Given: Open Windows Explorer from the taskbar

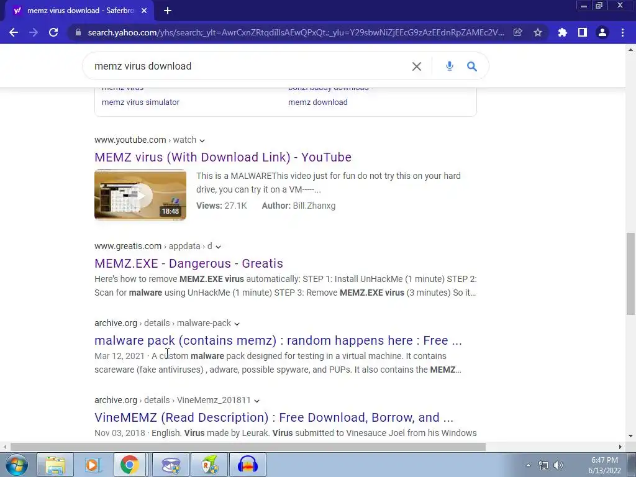Looking at the screenshot, I should coord(55,465).
